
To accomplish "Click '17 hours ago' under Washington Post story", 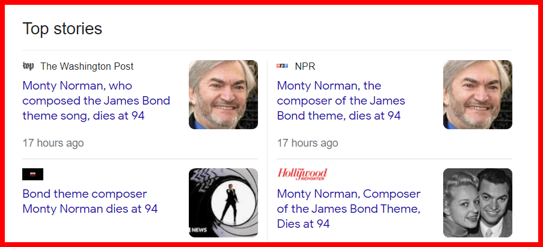I will 53,143.
